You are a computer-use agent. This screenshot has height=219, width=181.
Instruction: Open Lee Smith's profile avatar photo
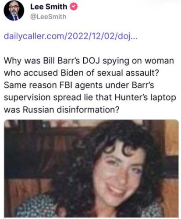click(x=14, y=11)
